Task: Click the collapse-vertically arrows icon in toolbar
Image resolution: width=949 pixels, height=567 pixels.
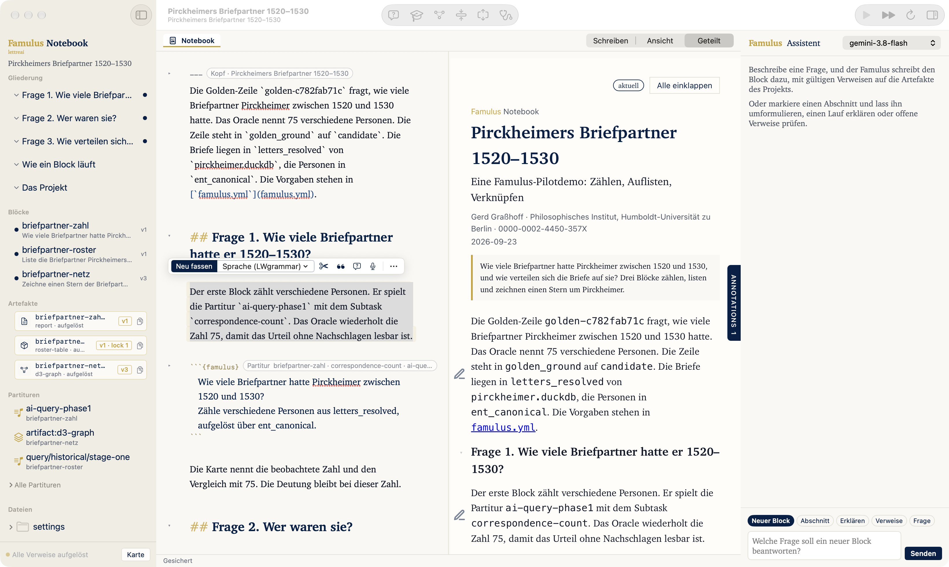Action: (461, 15)
